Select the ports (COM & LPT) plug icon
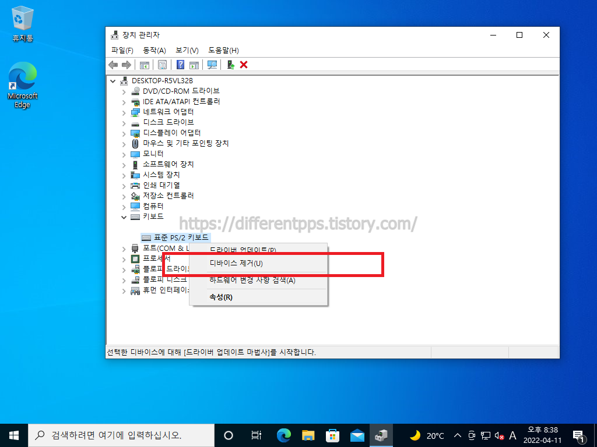The image size is (597, 447). 135,249
